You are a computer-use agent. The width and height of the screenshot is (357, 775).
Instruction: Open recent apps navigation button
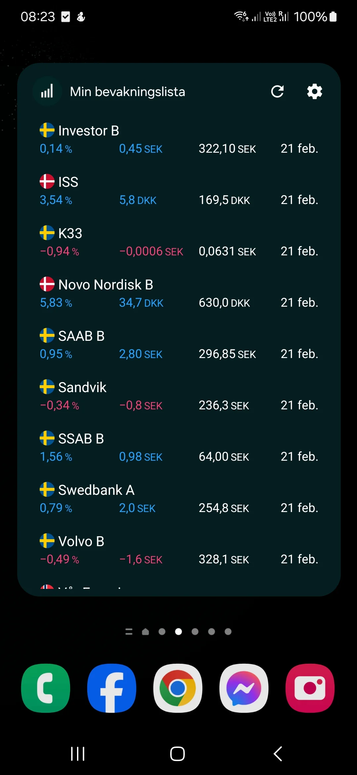click(78, 754)
